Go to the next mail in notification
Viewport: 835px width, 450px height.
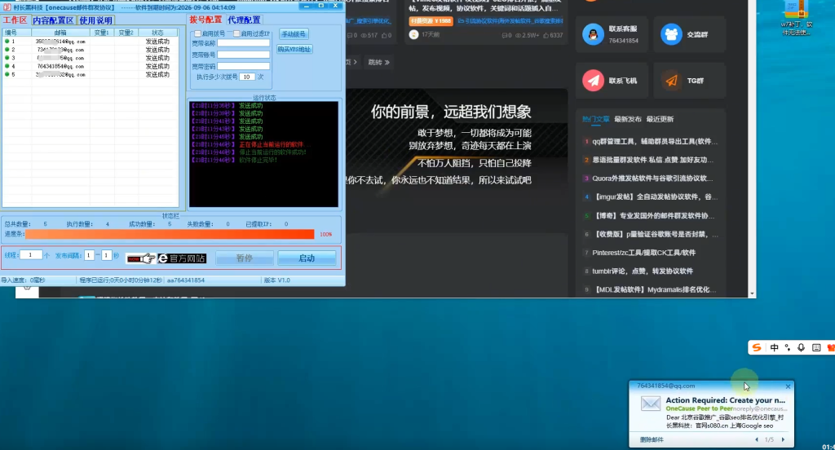[783, 439]
